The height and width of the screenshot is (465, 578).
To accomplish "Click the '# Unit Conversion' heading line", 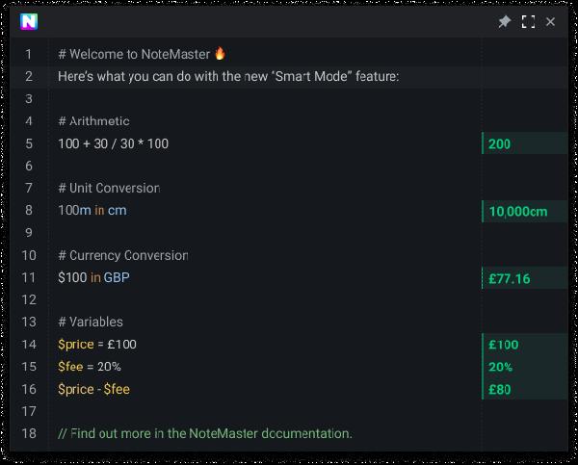I will (x=109, y=188).
